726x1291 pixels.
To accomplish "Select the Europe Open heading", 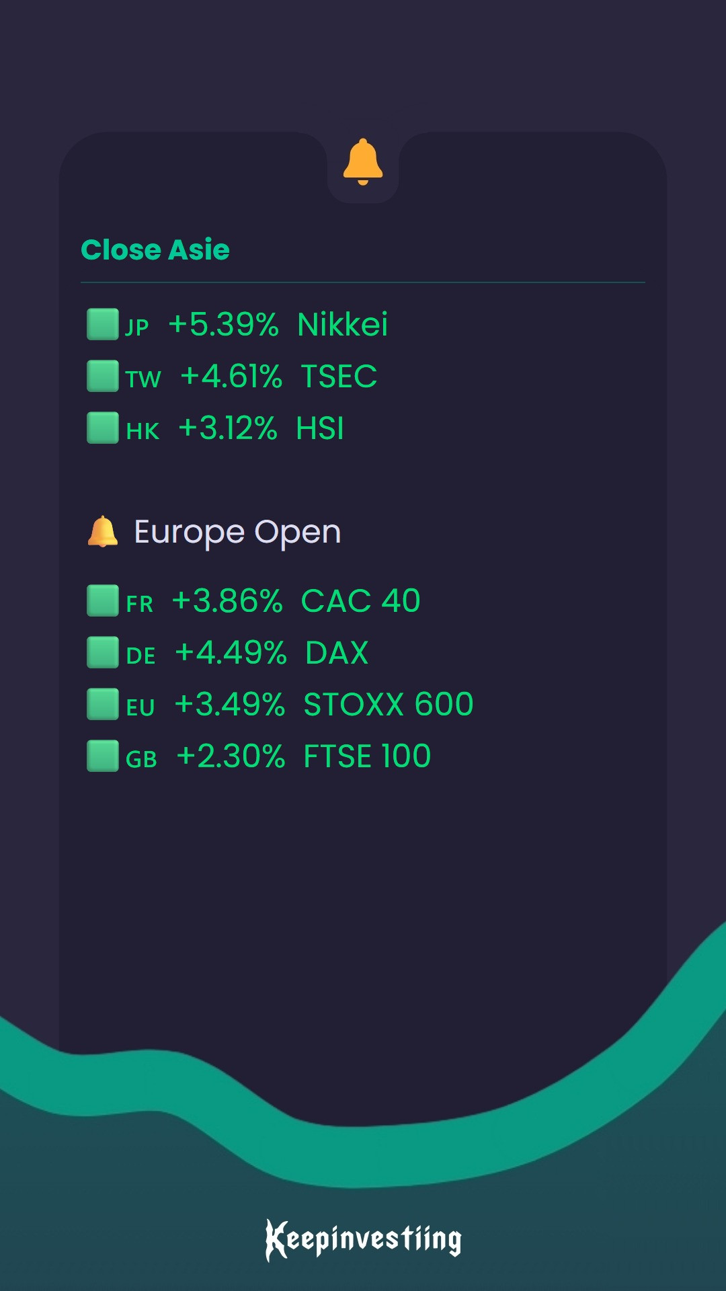I will (x=237, y=533).
